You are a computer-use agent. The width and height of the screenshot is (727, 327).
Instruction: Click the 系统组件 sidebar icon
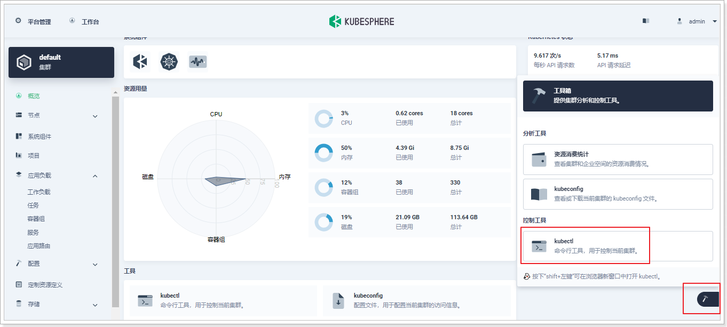point(19,137)
